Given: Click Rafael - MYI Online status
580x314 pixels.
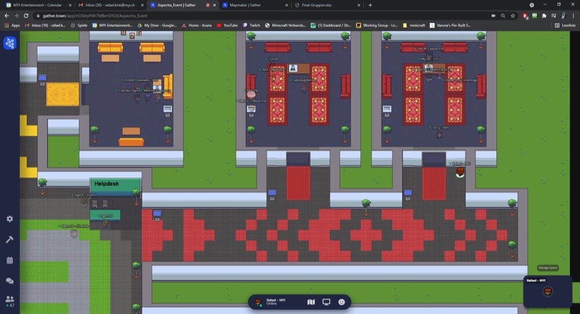Looking at the screenshot, I should pyautogui.click(x=275, y=302).
